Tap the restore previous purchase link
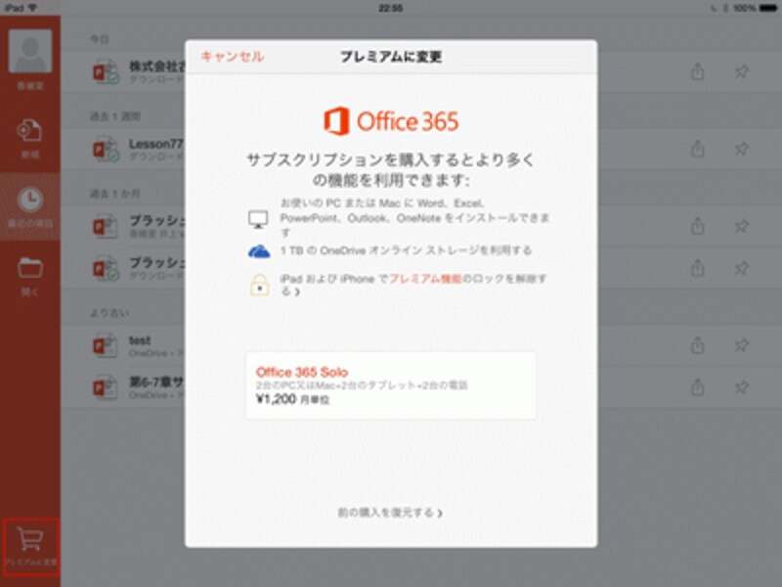Image resolution: width=782 pixels, height=587 pixels. [390, 513]
